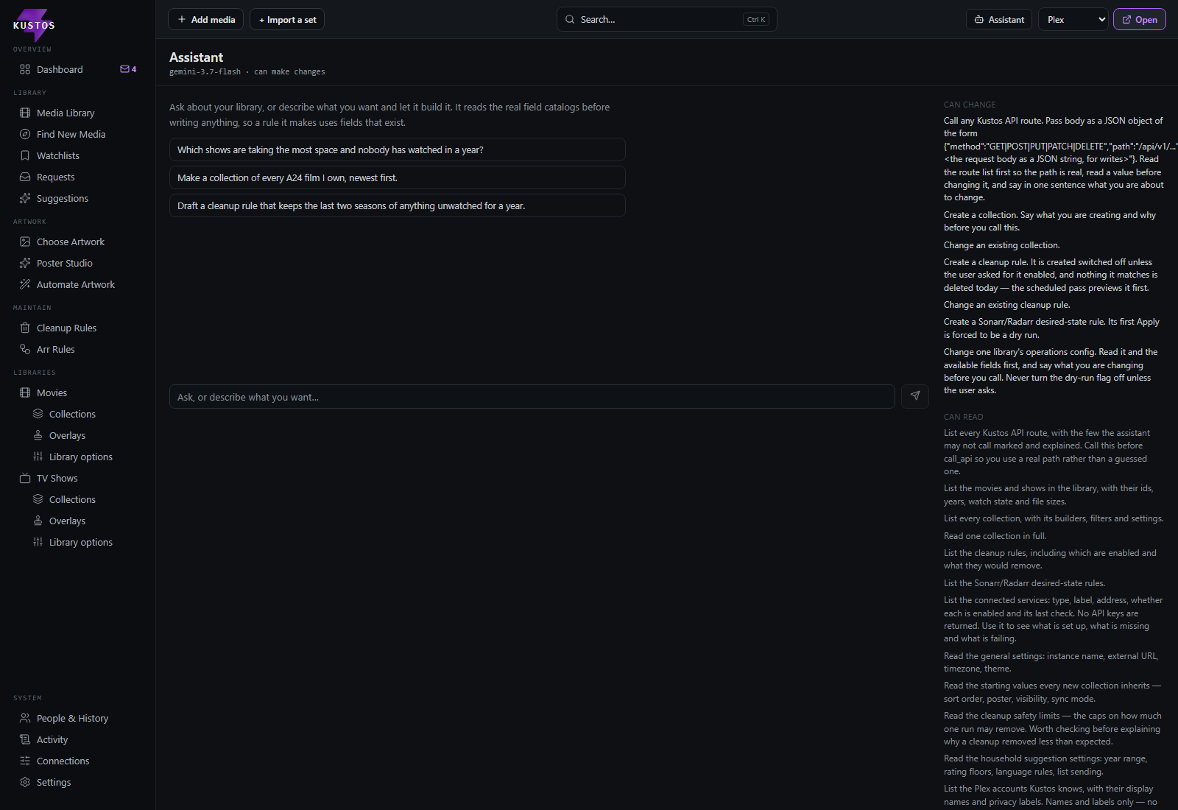Click the Settings gear icon
This screenshot has height=810, width=1178.
point(25,782)
